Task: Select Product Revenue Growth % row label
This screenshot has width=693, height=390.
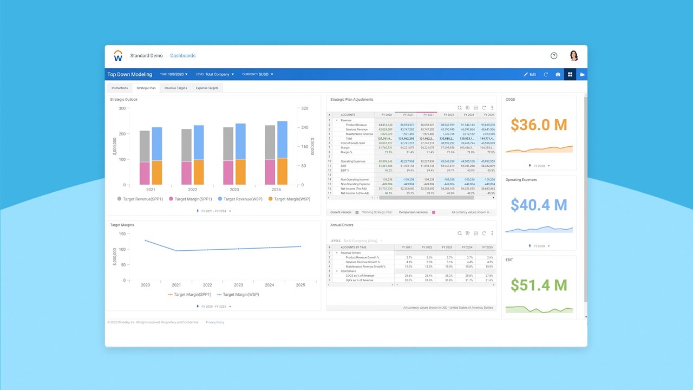Action: tap(362, 257)
